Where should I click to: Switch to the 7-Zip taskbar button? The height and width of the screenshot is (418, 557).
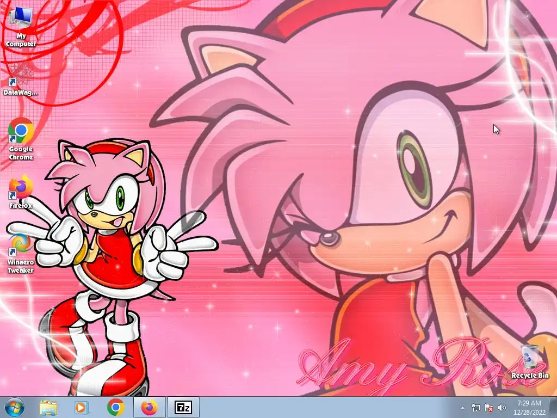(183, 407)
